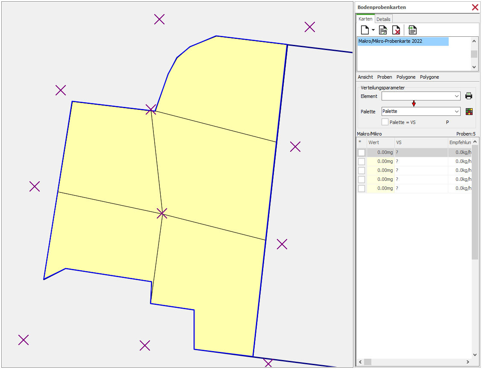The width and height of the screenshot is (482, 369).
Task: Click the printer icon beside Element
Action: tap(469, 96)
